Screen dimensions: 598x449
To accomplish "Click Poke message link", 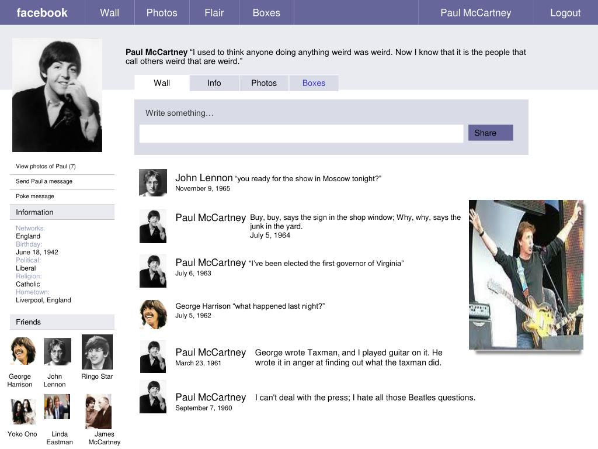I will [x=35, y=196].
